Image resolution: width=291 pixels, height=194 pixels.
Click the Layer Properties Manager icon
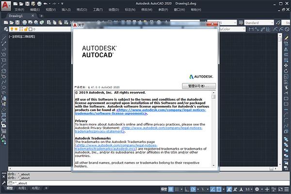[6, 29]
